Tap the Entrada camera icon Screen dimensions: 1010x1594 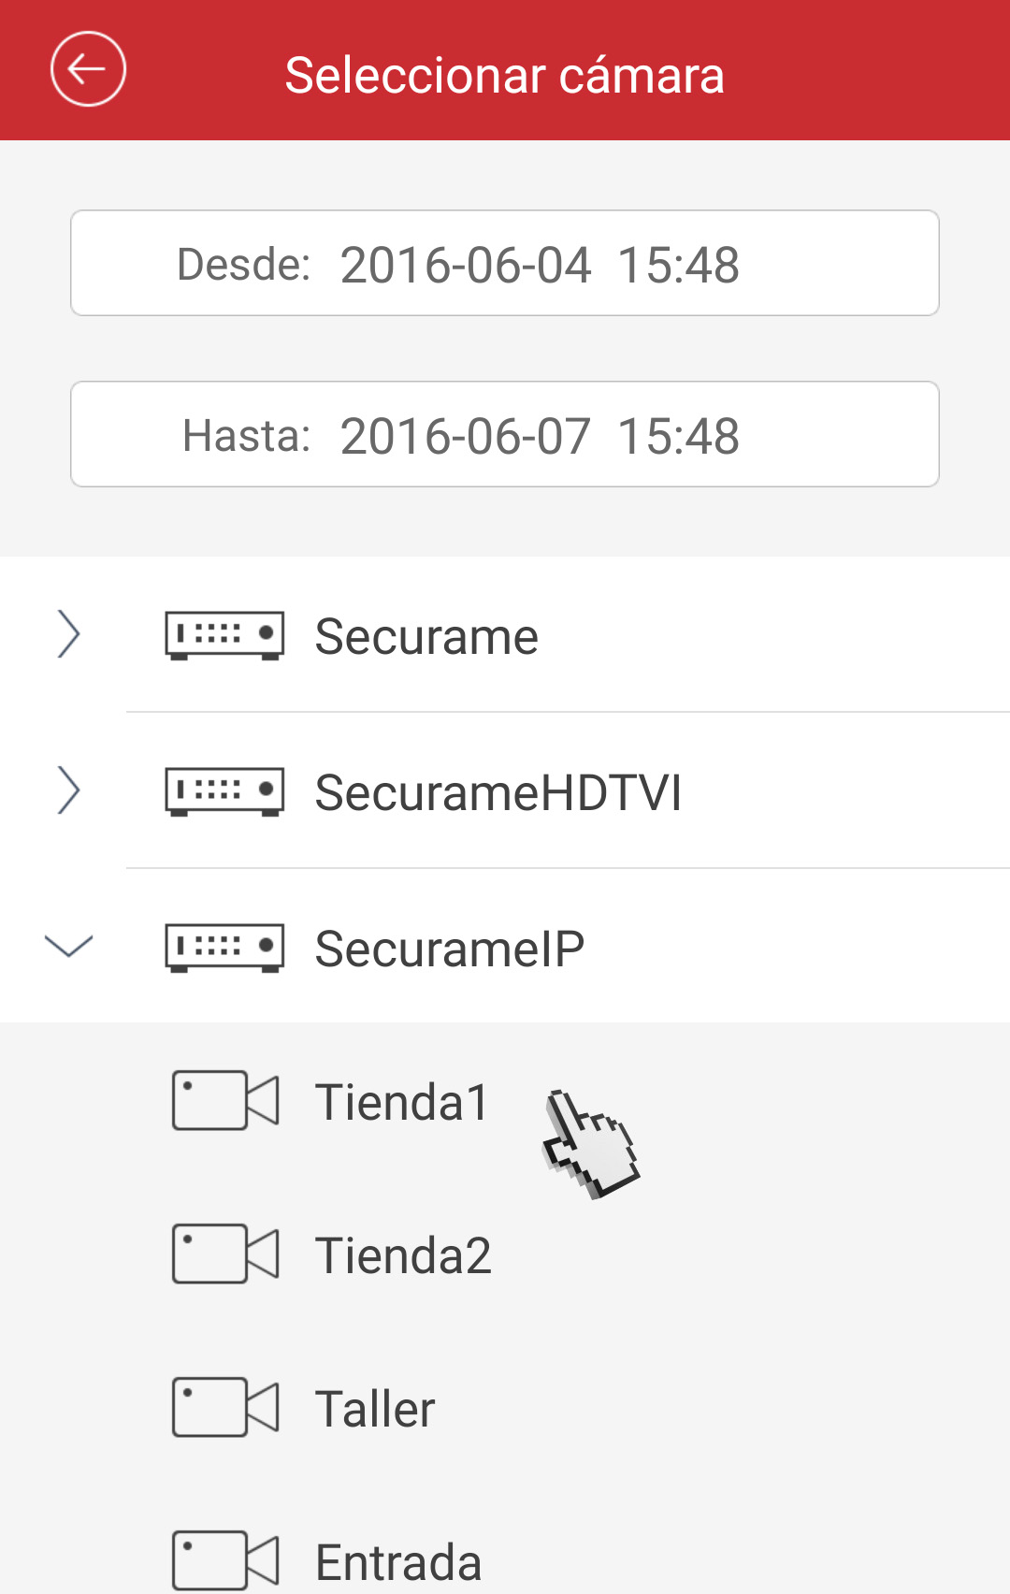click(x=225, y=1560)
